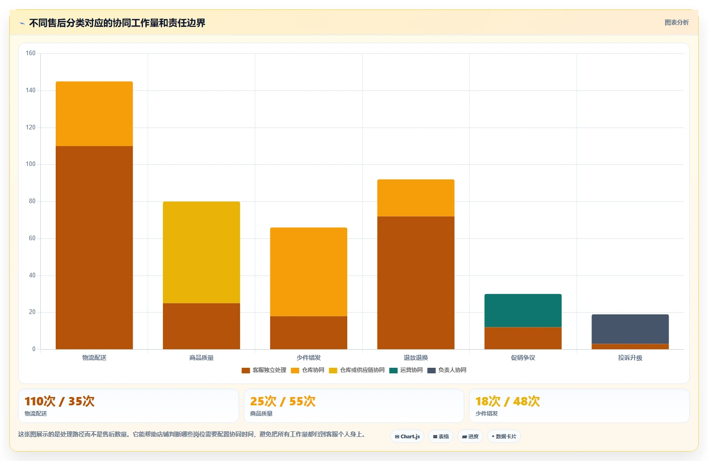Click the 促销争议 x-axis label
The height and width of the screenshot is (461, 708).
(523, 358)
